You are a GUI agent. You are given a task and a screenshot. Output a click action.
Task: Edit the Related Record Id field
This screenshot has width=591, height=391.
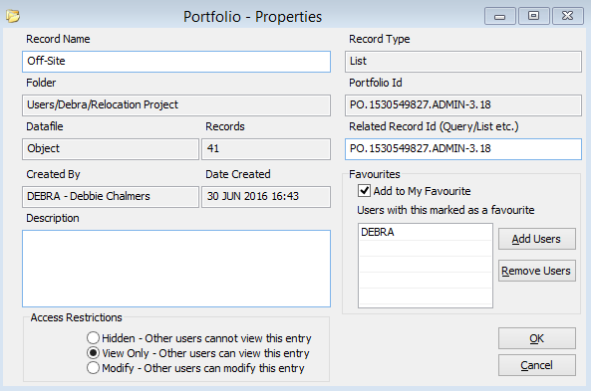(463, 149)
